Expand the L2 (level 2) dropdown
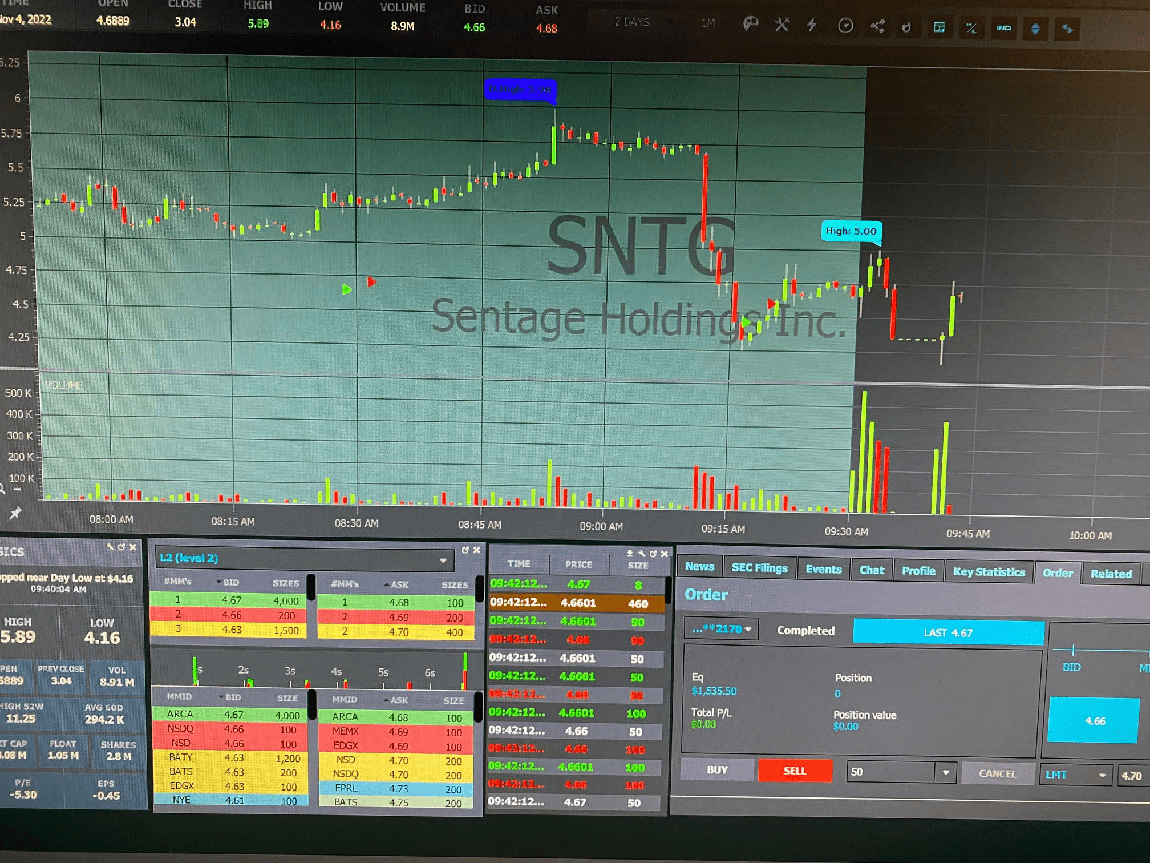 443,560
